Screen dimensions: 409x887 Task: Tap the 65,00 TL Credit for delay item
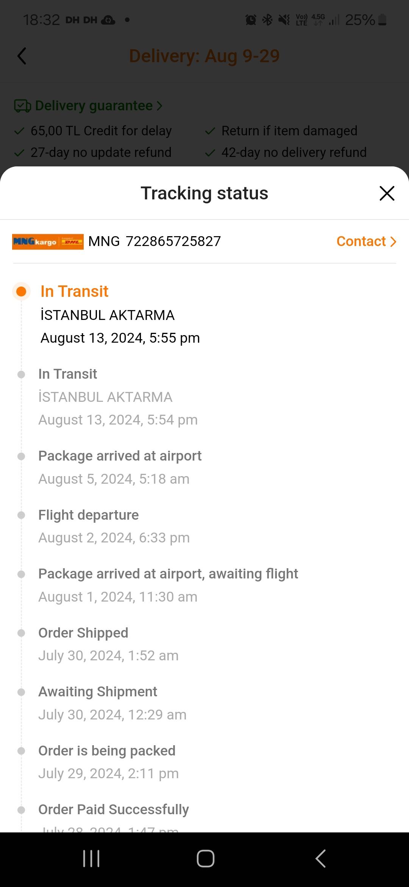(101, 131)
